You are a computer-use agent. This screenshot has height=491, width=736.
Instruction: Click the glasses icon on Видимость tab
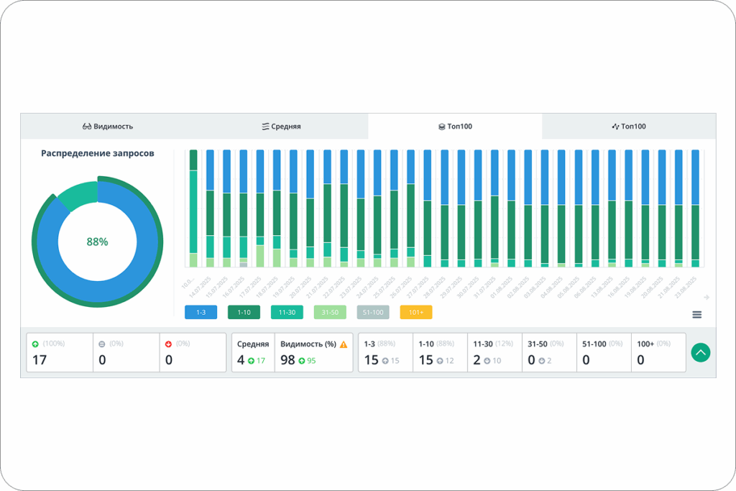[87, 127]
